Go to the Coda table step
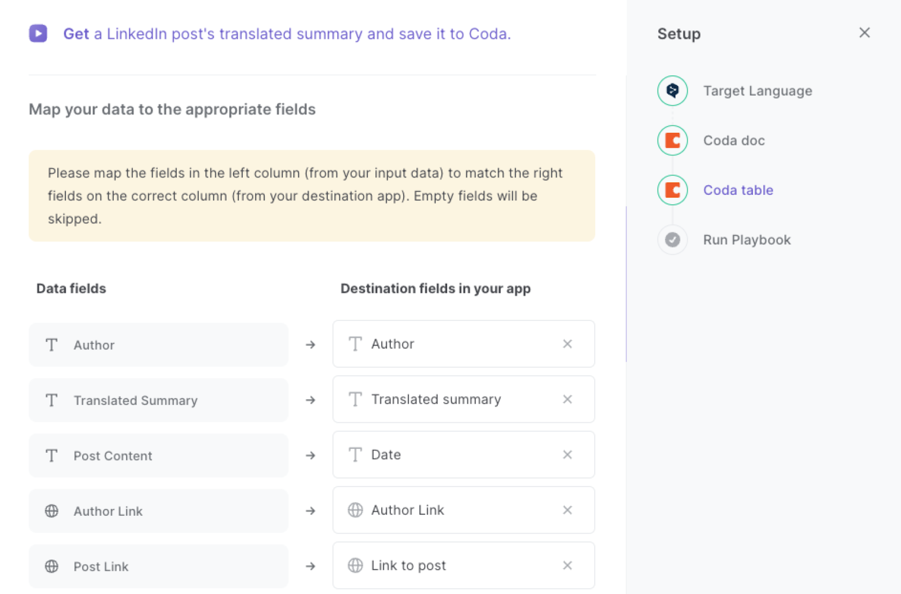 click(x=738, y=190)
